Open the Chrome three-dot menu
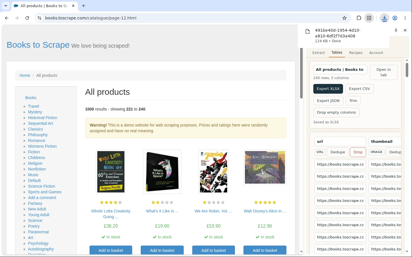This screenshot has height=257, width=412. 405,18
